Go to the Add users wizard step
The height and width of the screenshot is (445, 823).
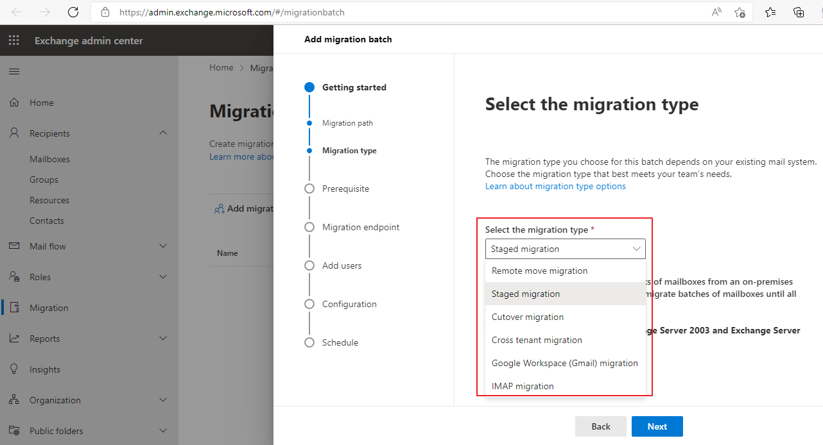[x=342, y=265]
